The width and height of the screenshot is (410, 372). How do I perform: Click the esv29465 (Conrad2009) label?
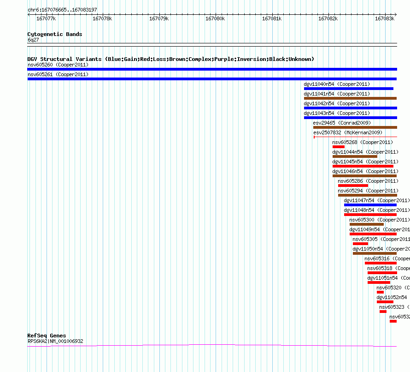[342, 123]
